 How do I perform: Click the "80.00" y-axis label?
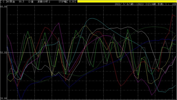[x=4, y=7]
